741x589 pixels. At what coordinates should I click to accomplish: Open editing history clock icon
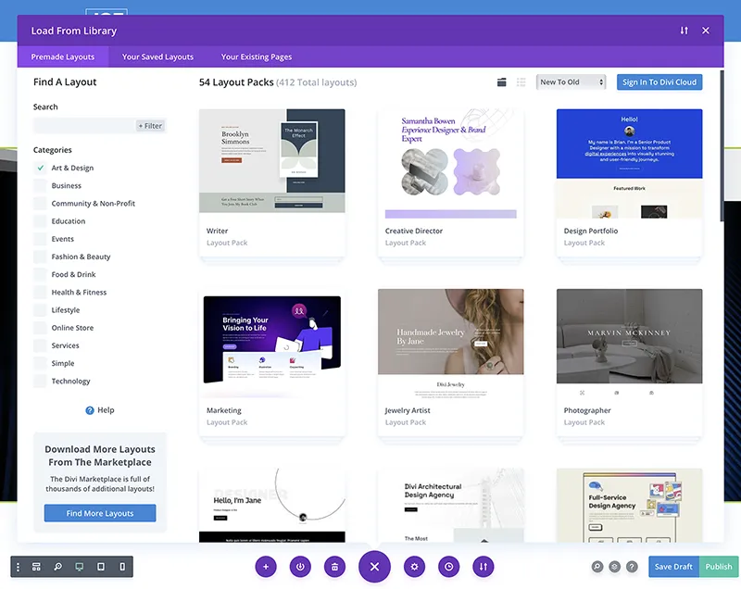(449, 567)
